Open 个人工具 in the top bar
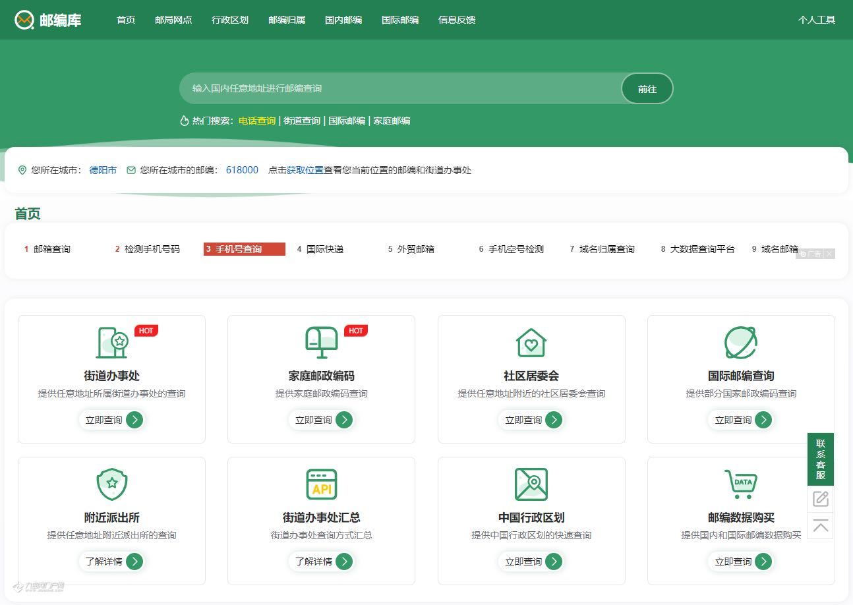Image resolution: width=853 pixels, height=605 pixels. pyautogui.click(x=817, y=20)
